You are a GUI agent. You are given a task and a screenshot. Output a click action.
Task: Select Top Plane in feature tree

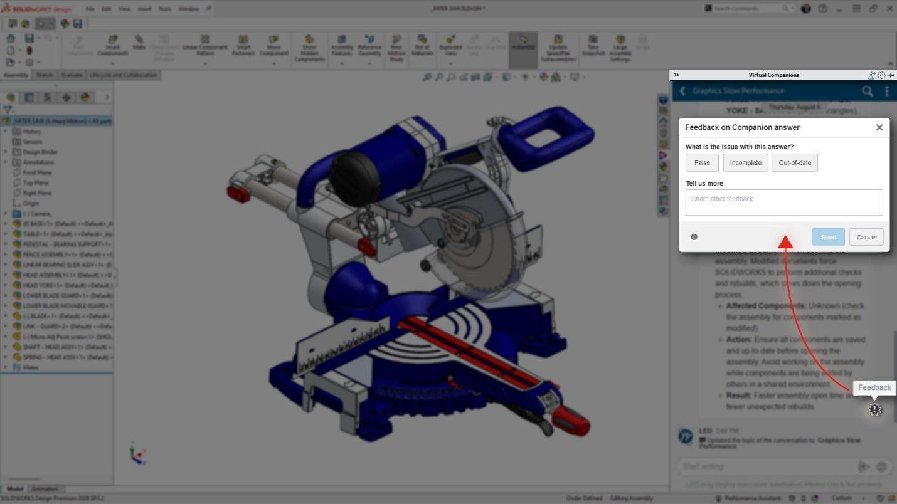[x=31, y=182]
